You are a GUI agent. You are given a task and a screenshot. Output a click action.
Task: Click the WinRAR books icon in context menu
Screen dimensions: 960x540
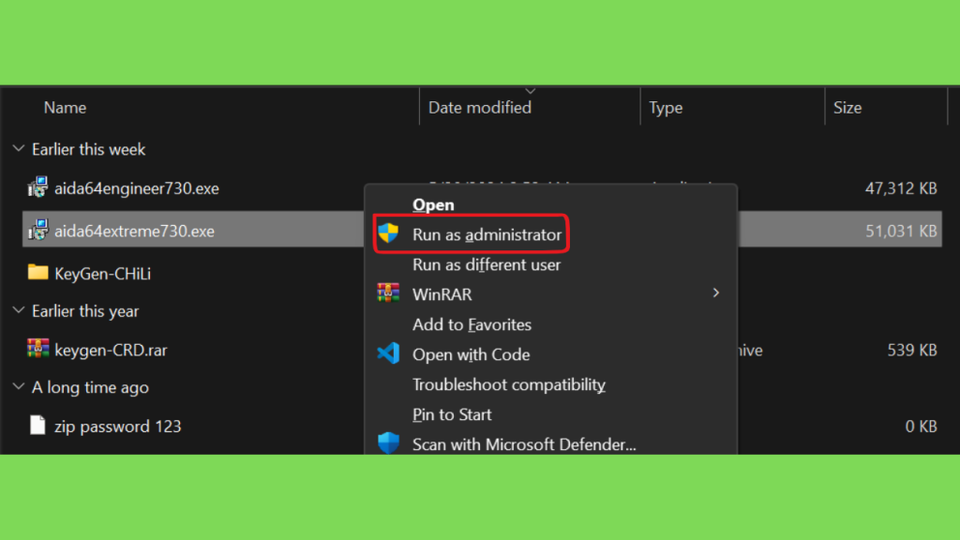click(x=388, y=293)
